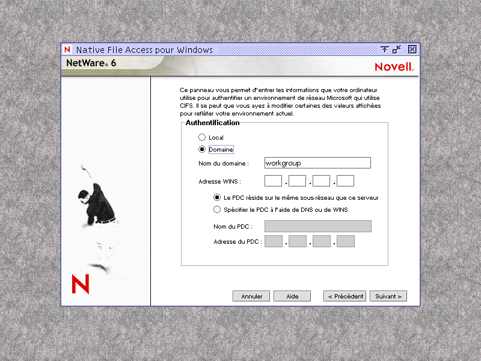Click the Nom du domaine label
The width and height of the screenshot is (481, 361).
[223, 164]
